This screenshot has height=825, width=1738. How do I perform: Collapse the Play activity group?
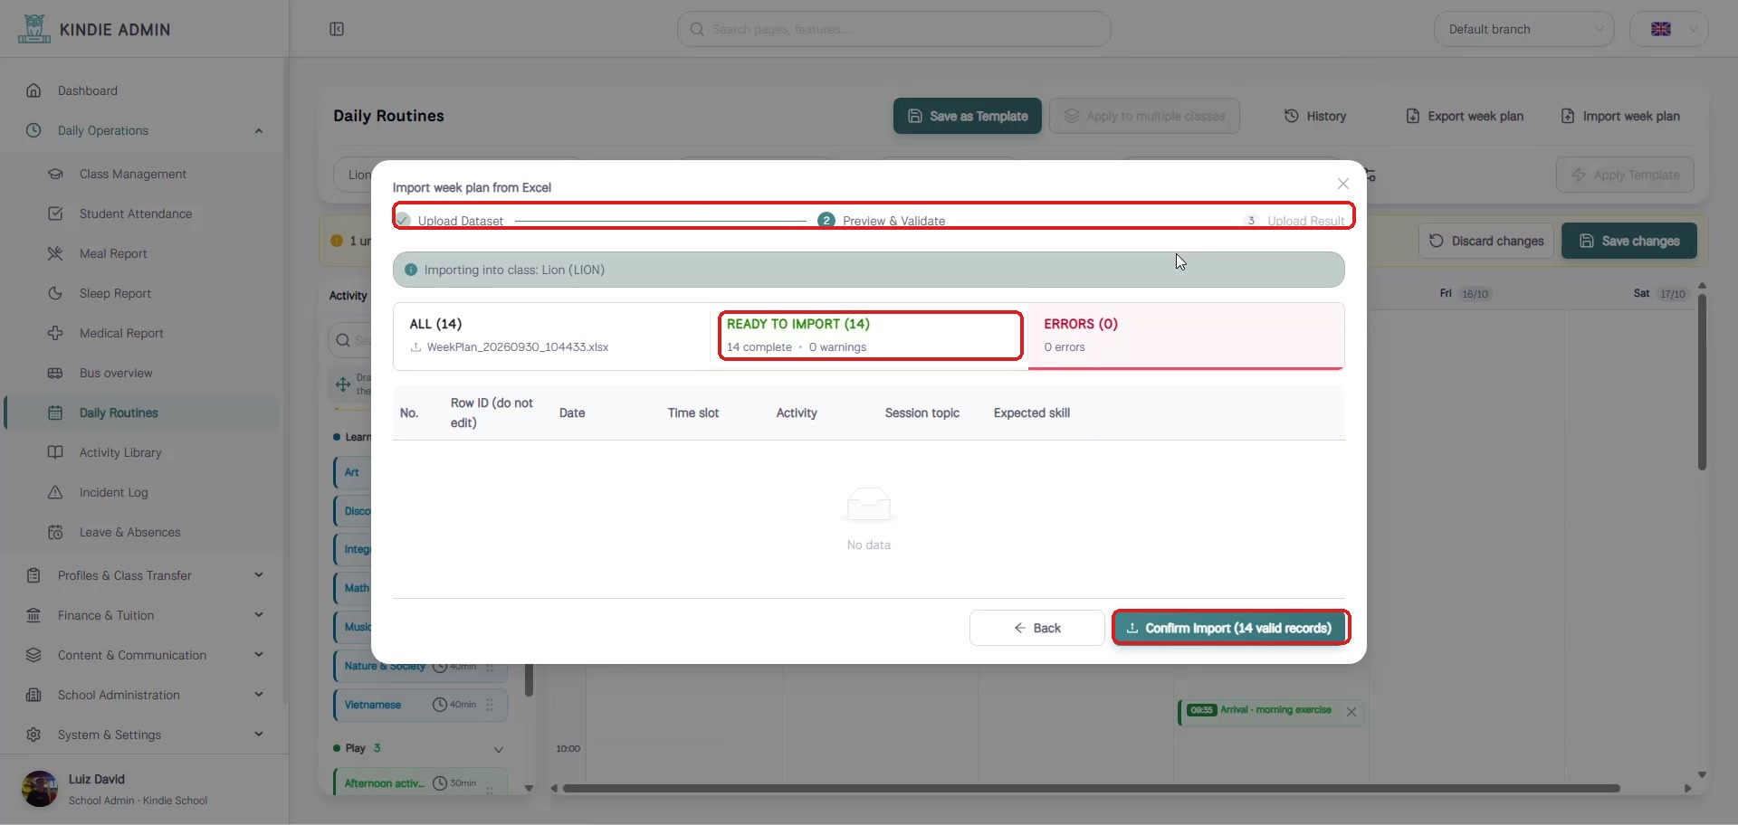pyautogui.click(x=499, y=750)
